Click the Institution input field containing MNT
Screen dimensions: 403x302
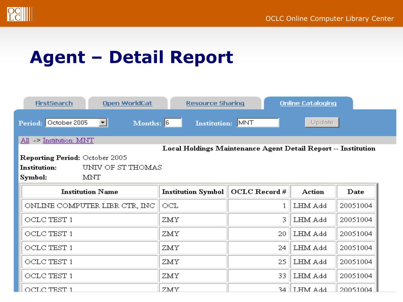[x=258, y=123]
